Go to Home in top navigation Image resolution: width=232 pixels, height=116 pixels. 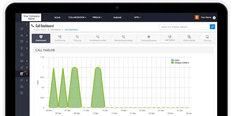57,17
